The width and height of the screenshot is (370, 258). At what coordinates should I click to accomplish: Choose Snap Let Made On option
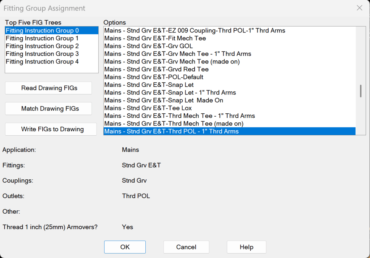230,100
